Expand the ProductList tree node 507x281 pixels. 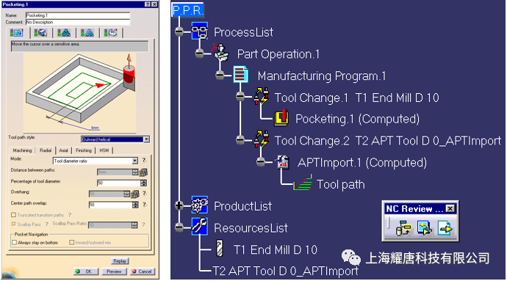pos(179,205)
